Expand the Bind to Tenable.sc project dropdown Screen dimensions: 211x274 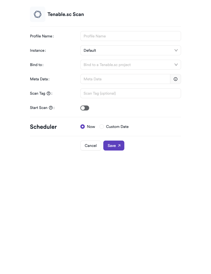click(x=131, y=65)
